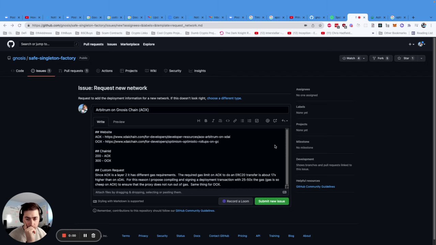Viewport: 436px width, 245px height.
Task: Delete the recording with trash icon
Action: coord(93,235)
